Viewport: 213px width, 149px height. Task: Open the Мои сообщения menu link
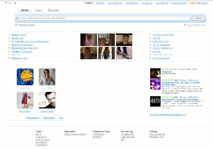click(x=179, y=3)
